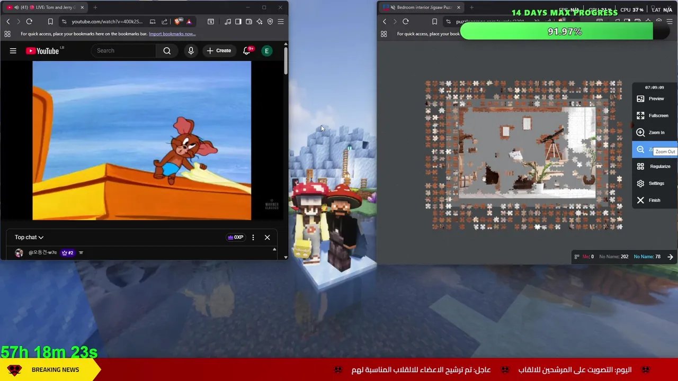
Task: Open Brave Shields lion icon in YouTube window
Action: tap(177, 22)
